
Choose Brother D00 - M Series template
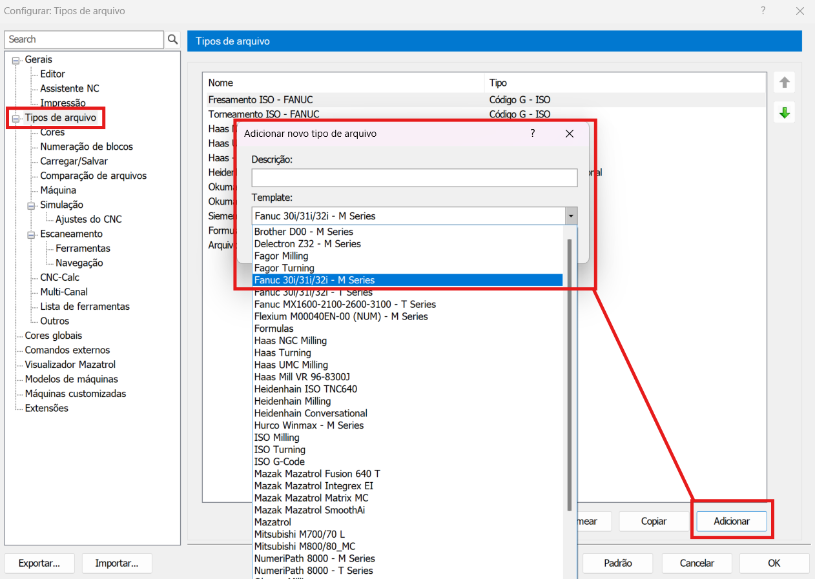(x=407, y=232)
